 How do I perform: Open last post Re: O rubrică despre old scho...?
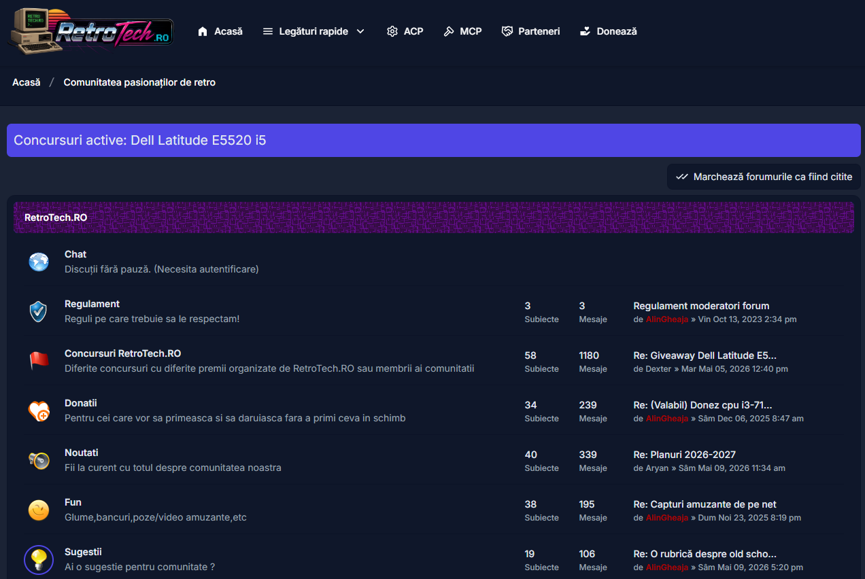tap(705, 554)
